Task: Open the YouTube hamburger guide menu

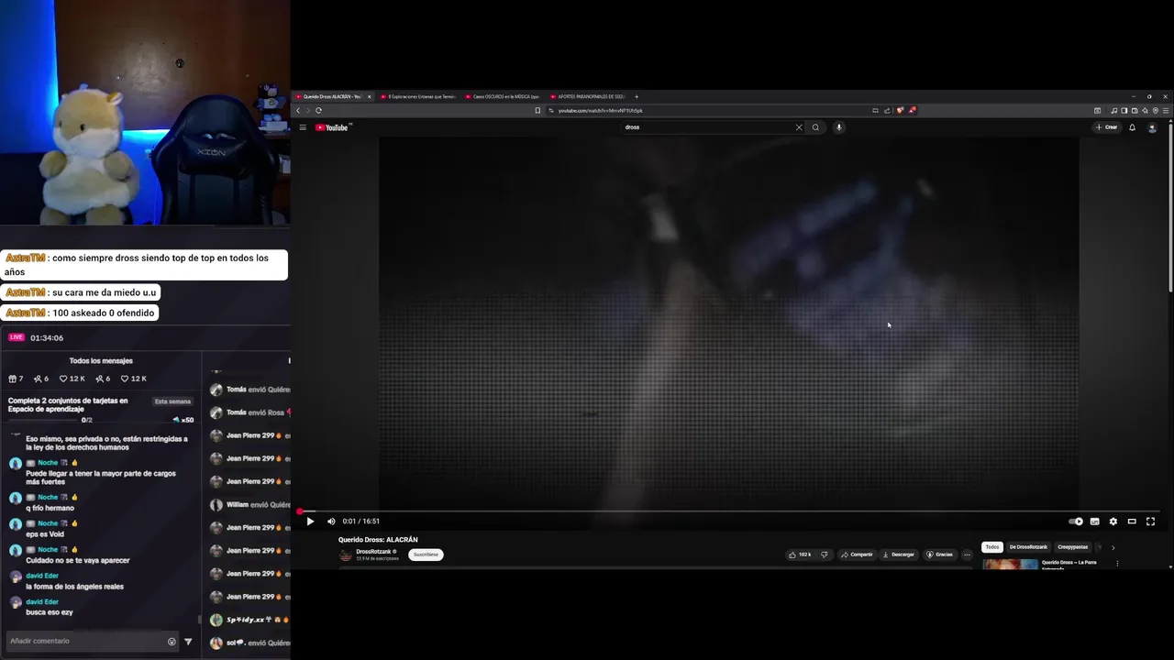Action: point(303,127)
